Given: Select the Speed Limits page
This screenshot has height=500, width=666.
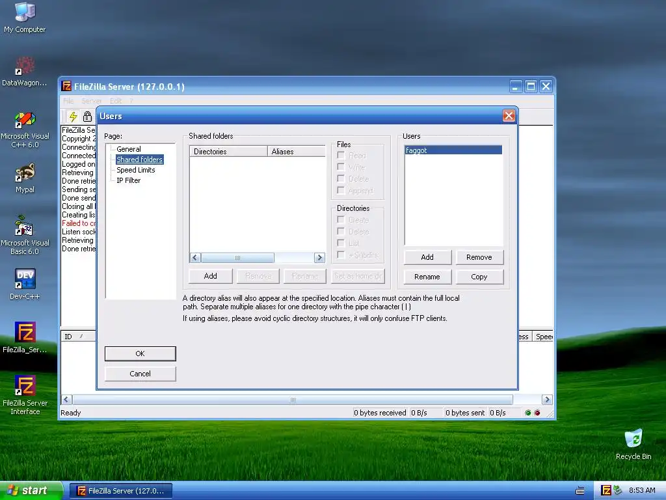Looking at the screenshot, I should tap(136, 170).
